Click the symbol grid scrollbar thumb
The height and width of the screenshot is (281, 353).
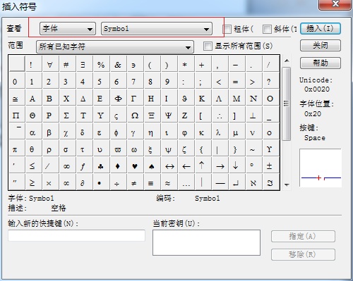tap(287, 104)
